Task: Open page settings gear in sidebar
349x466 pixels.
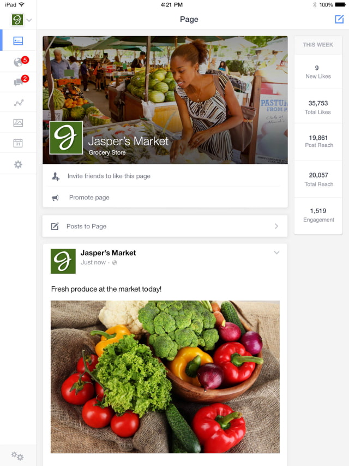Action: (x=18, y=164)
